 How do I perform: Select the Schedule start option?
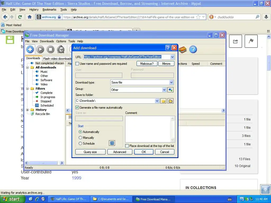[x=80, y=144]
